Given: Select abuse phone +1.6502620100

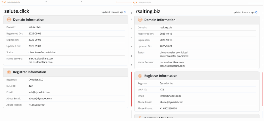Looking at the screenshot, I should click(x=168, y=108).
